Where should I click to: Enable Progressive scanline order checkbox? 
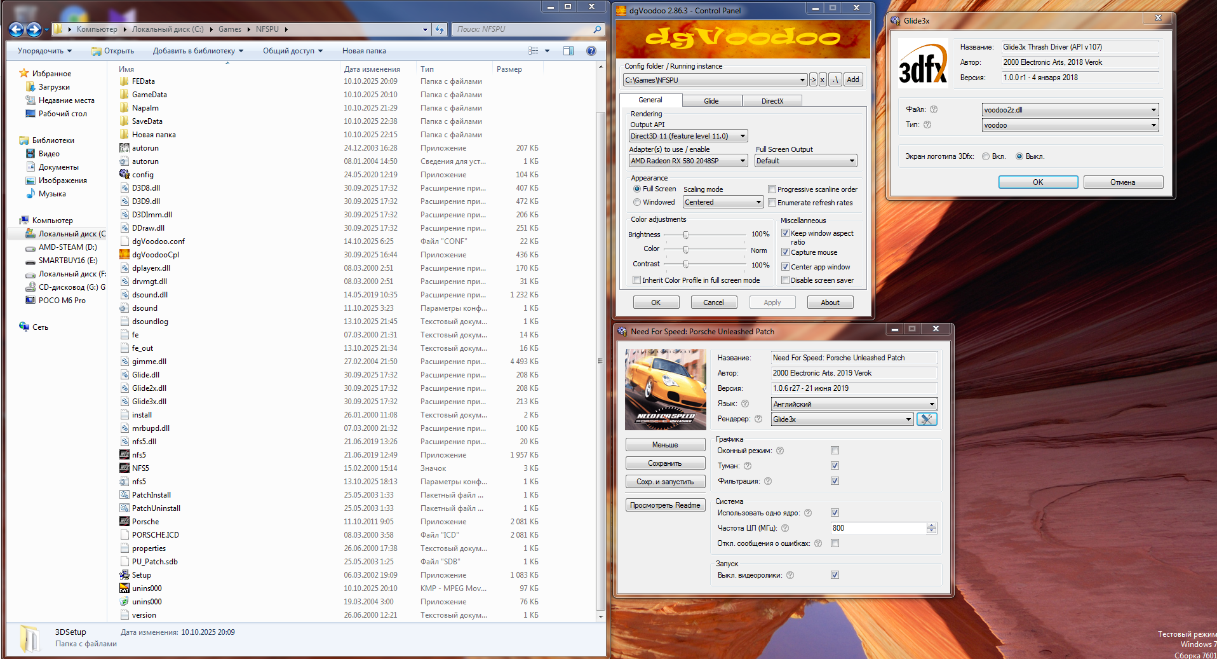[x=772, y=189]
